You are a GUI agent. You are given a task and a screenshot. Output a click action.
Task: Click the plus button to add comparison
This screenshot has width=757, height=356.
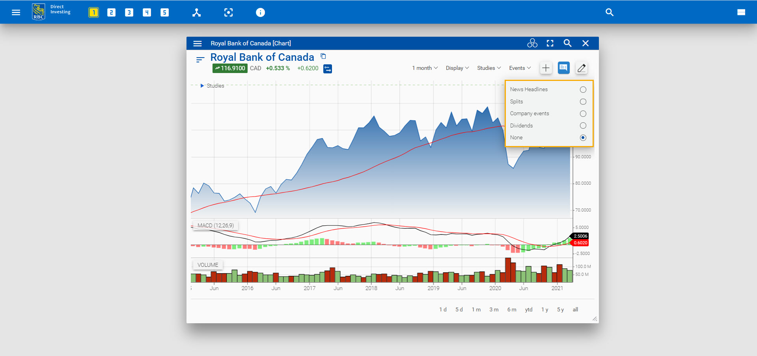coord(546,68)
